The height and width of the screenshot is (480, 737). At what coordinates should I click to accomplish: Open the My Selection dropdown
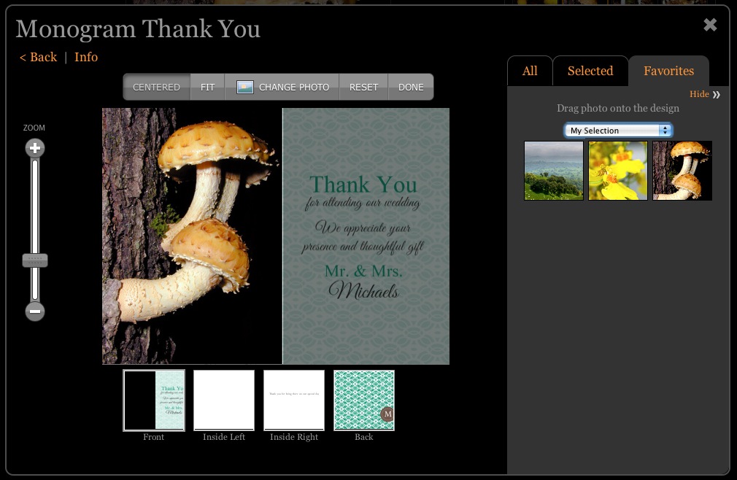pyautogui.click(x=618, y=131)
